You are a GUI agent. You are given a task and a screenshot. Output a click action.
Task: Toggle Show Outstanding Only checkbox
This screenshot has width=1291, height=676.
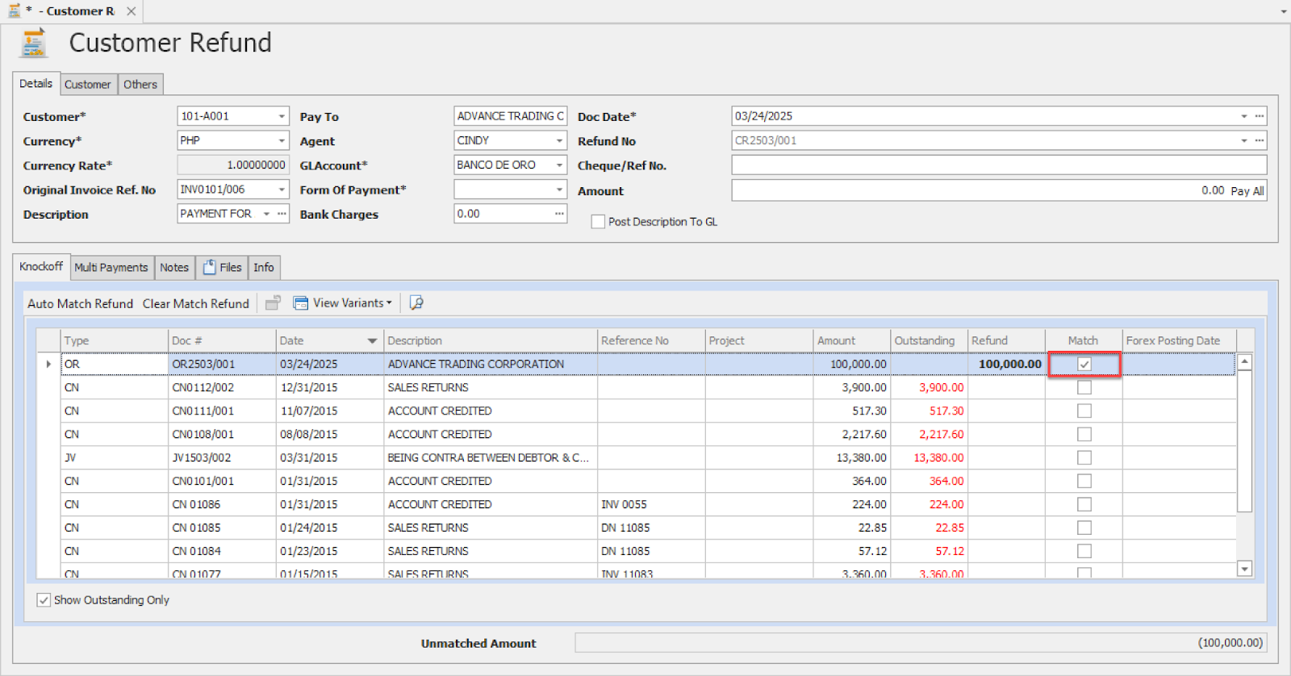pyautogui.click(x=44, y=600)
